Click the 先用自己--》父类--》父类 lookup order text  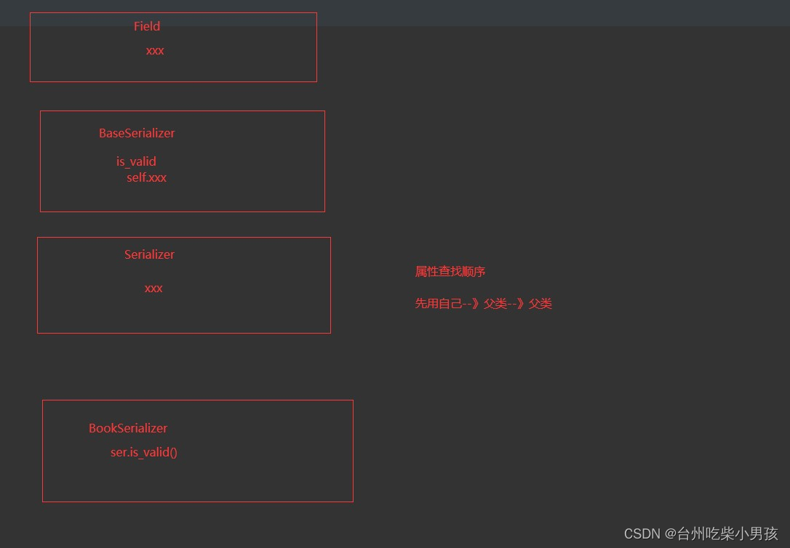pos(484,303)
